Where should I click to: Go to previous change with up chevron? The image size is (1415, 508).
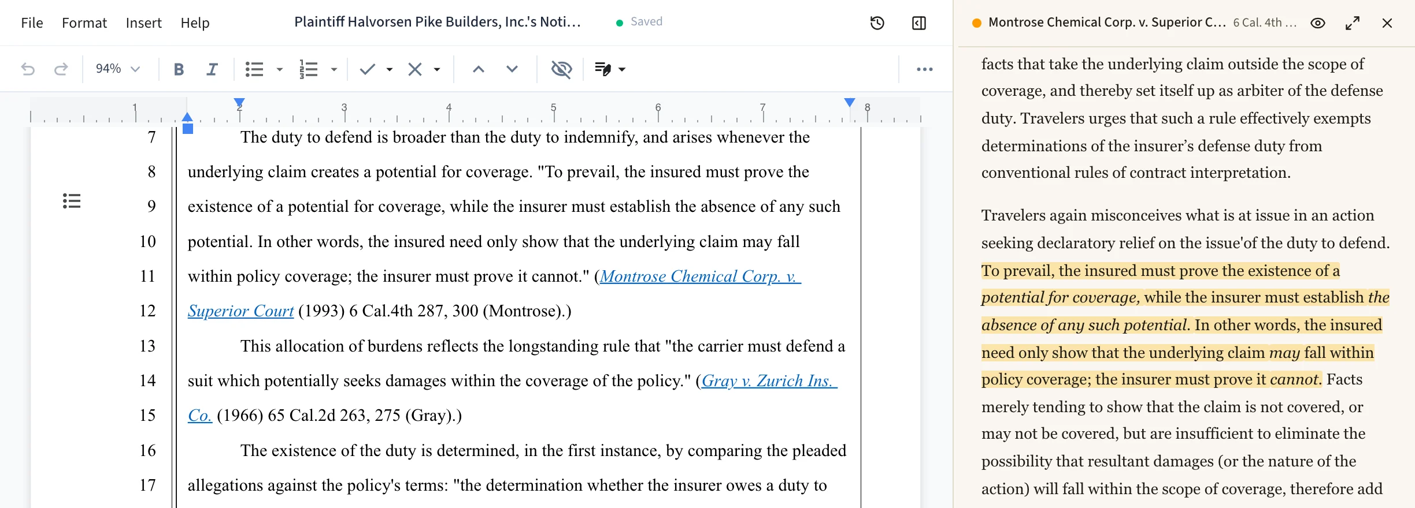(x=478, y=69)
